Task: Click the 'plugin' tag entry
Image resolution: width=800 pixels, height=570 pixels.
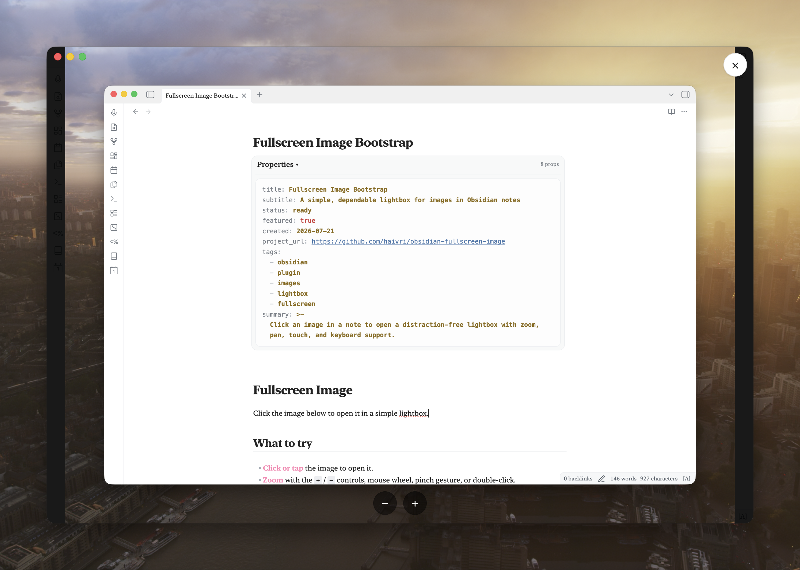Action: pos(289,273)
